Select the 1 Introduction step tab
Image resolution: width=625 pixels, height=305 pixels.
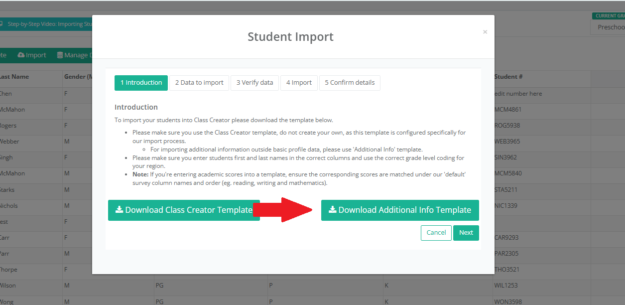pos(141,83)
